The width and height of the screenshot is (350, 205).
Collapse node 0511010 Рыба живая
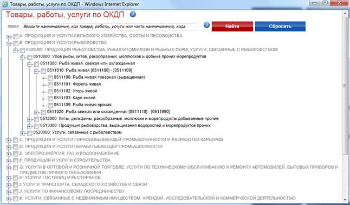click(x=36, y=71)
